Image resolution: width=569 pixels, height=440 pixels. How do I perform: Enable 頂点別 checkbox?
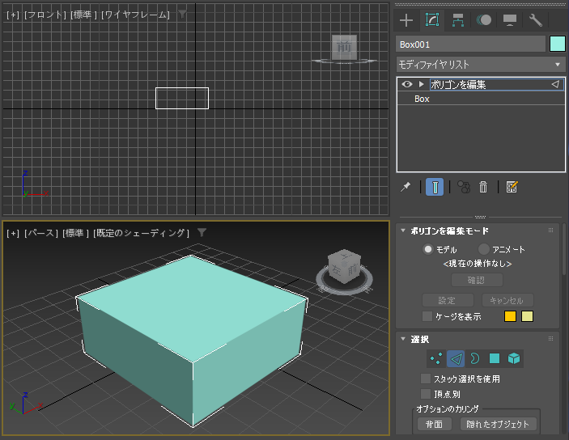coord(425,394)
